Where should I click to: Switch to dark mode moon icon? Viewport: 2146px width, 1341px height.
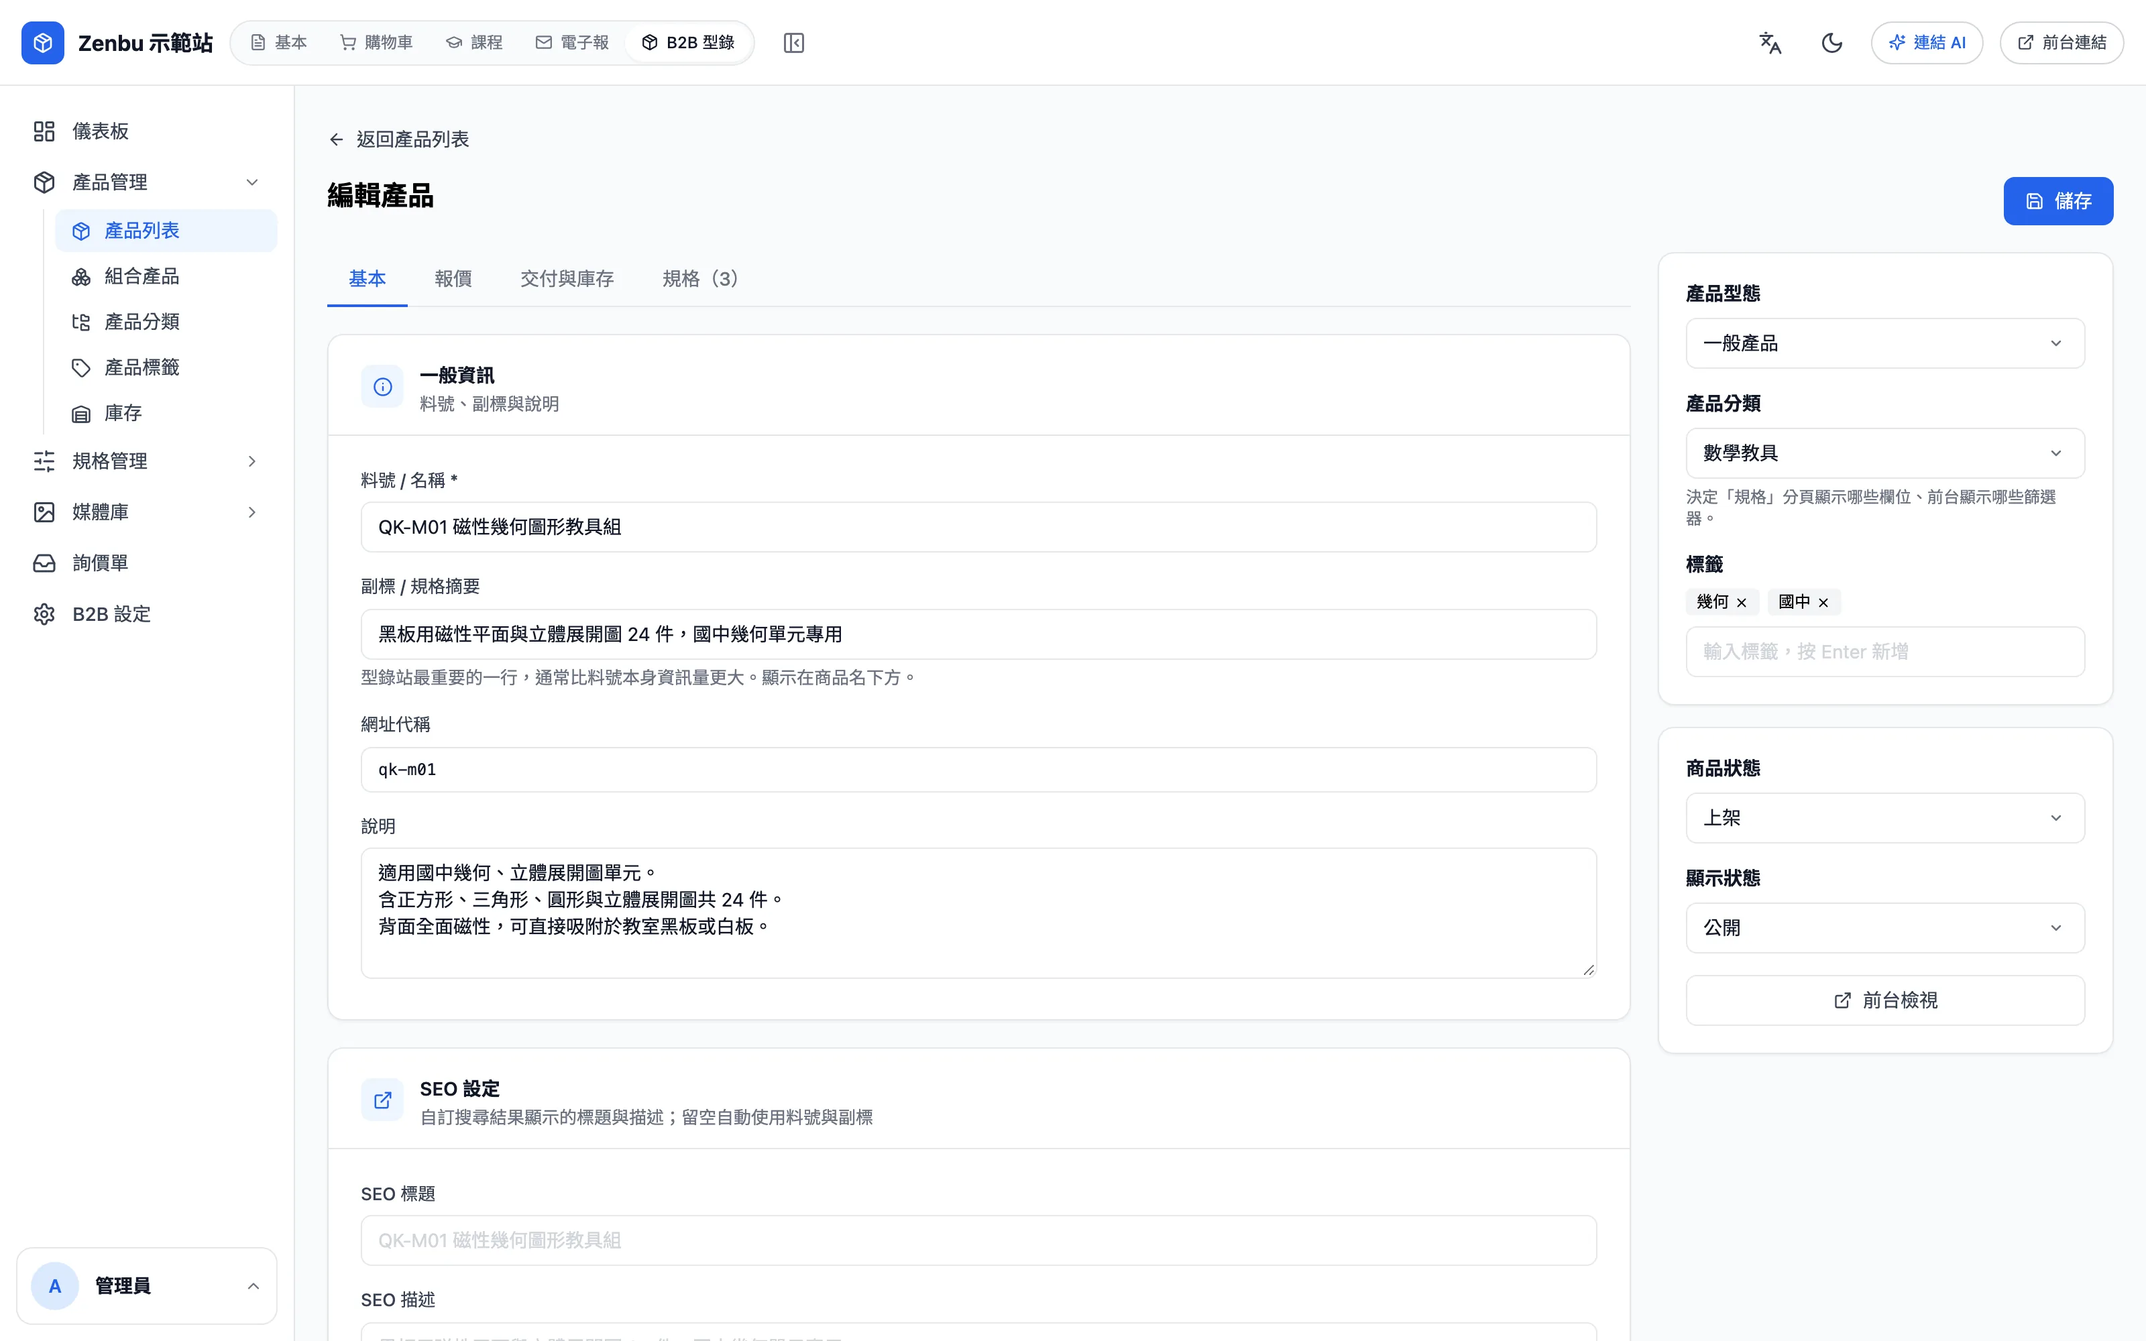tap(1831, 42)
